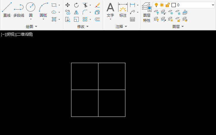This screenshot has width=216, height=135.
Task: Select the Ellipse draw tool
Action: point(54,12)
